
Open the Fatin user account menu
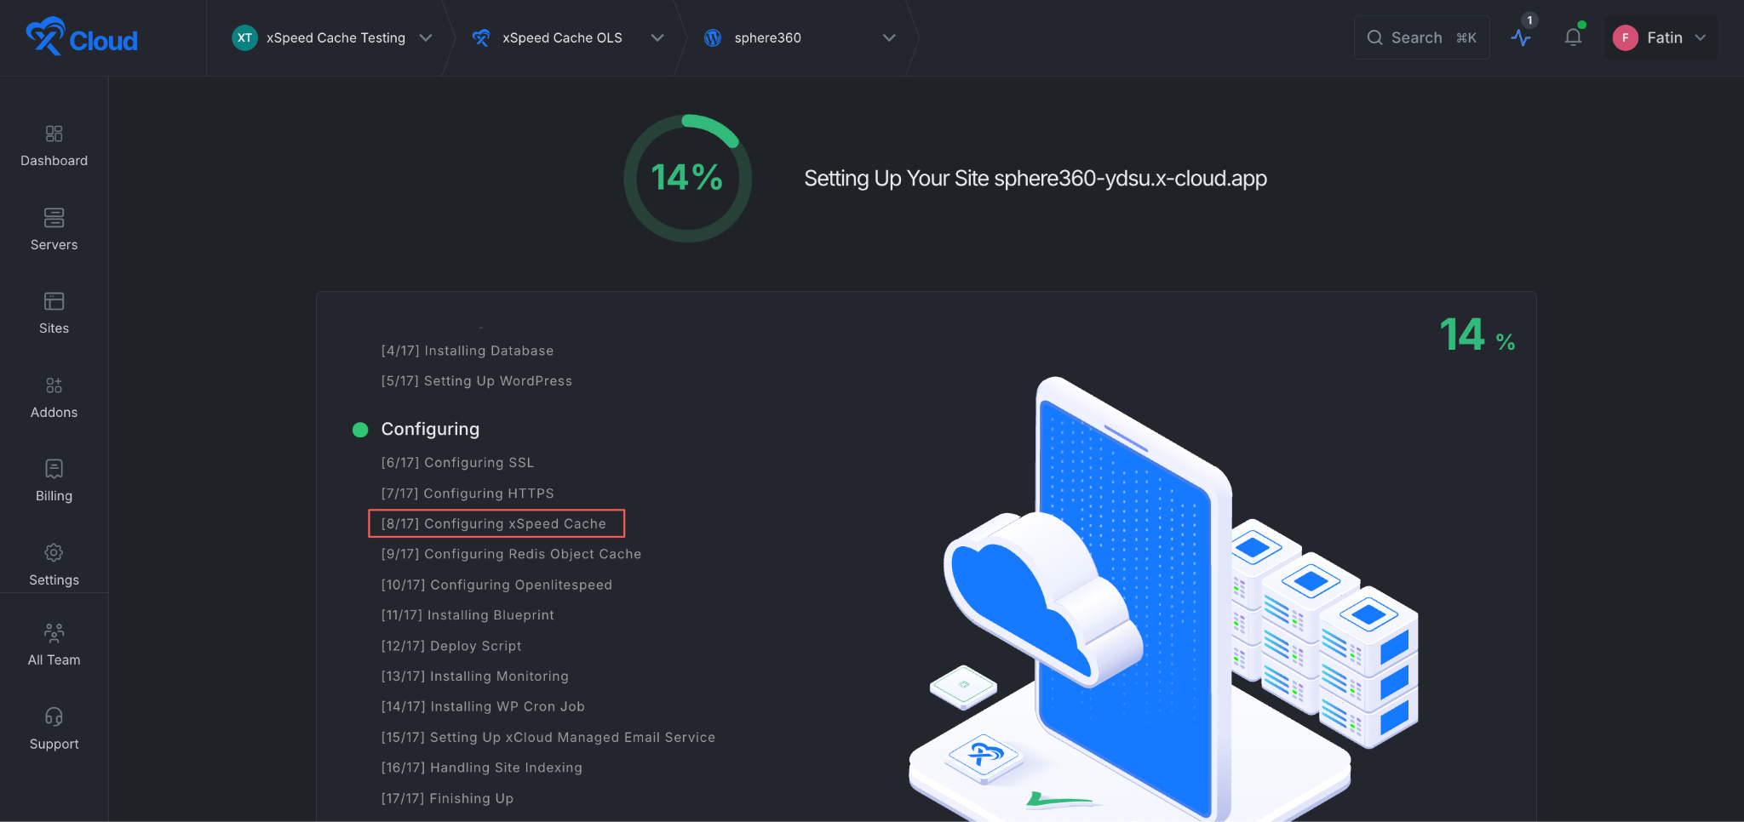[1661, 37]
